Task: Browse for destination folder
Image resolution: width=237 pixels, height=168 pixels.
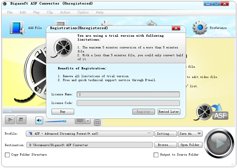Action: [166, 145]
